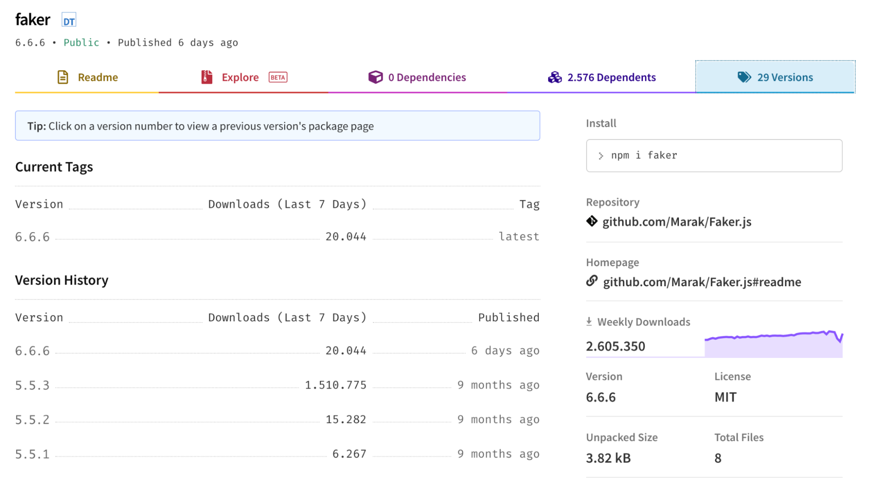Click 20.044 downloads in Version History
The image size is (875, 479).
346,351
